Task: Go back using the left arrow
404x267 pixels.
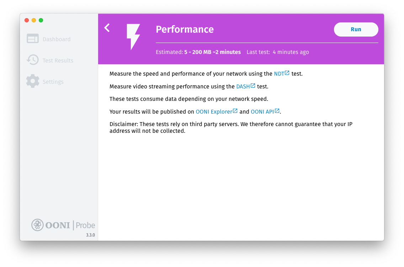Action: point(107,28)
